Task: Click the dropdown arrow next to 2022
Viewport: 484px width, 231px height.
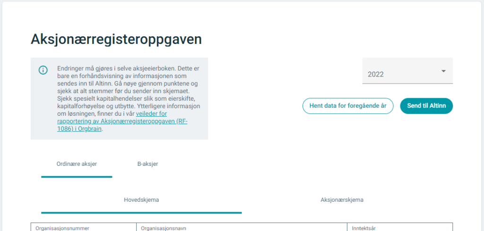Action: 443,71
